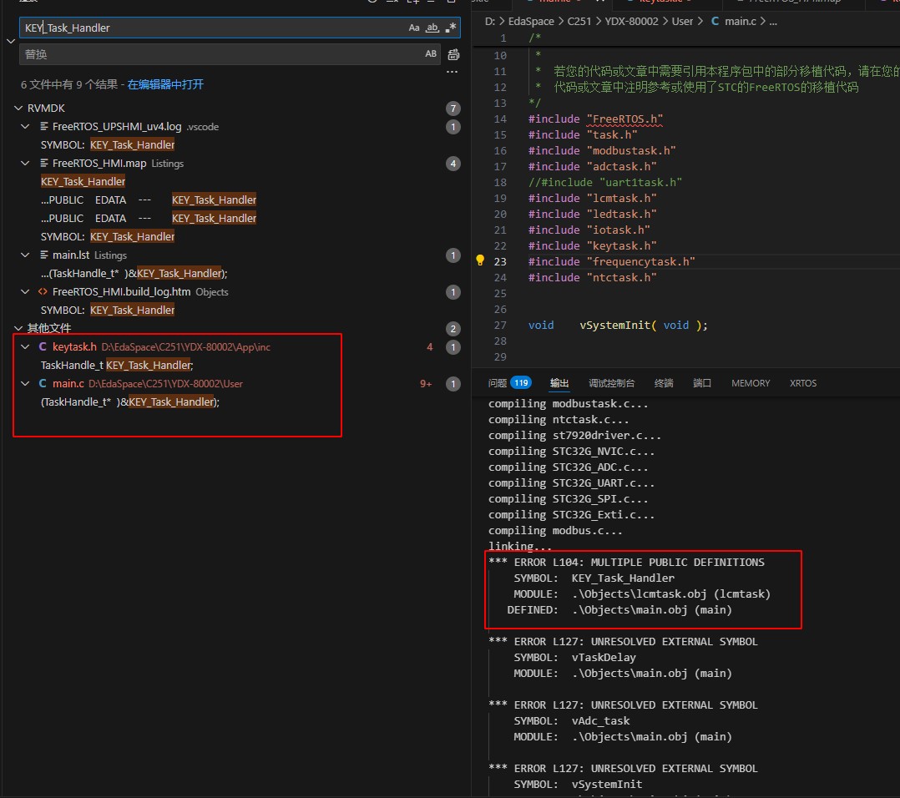Collapse keytask.h search results
This screenshot has height=798, width=900.
[25, 346]
